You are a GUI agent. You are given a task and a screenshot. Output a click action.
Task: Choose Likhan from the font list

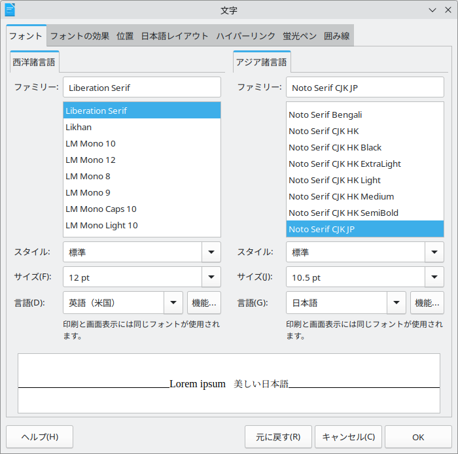pyautogui.click(x=142, y=127)
